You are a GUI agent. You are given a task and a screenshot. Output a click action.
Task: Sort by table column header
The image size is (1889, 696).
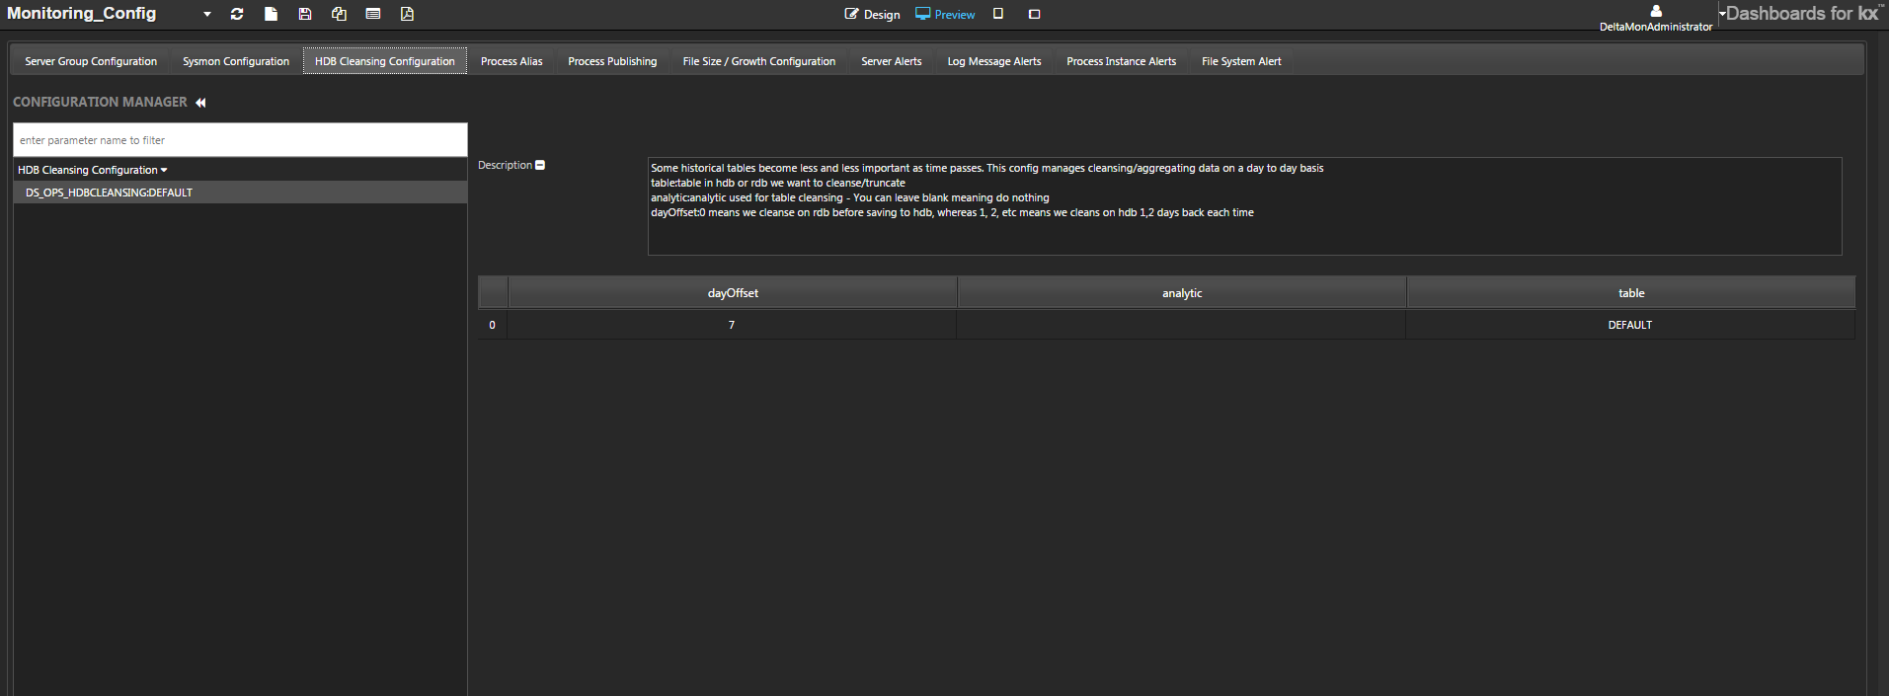[1631, 293]
